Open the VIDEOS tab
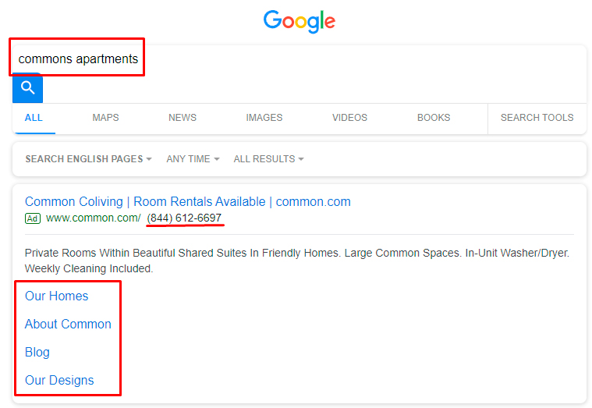 coord(349,118)
